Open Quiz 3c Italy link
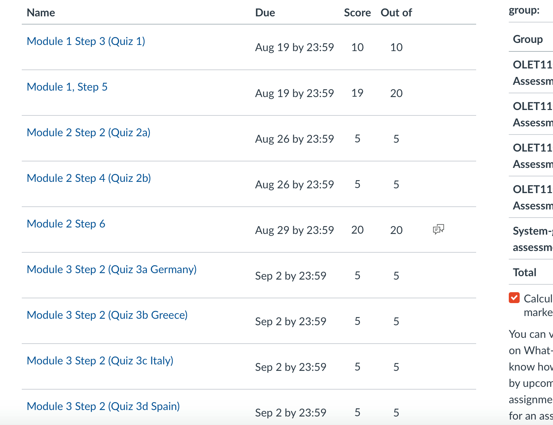Screen dimensions: 553x425 (100, 361)
